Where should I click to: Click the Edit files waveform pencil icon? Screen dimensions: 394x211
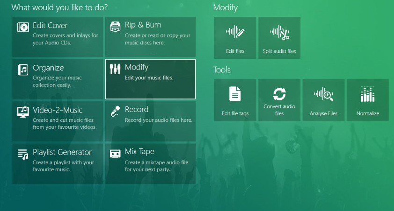tap(235, 32)
